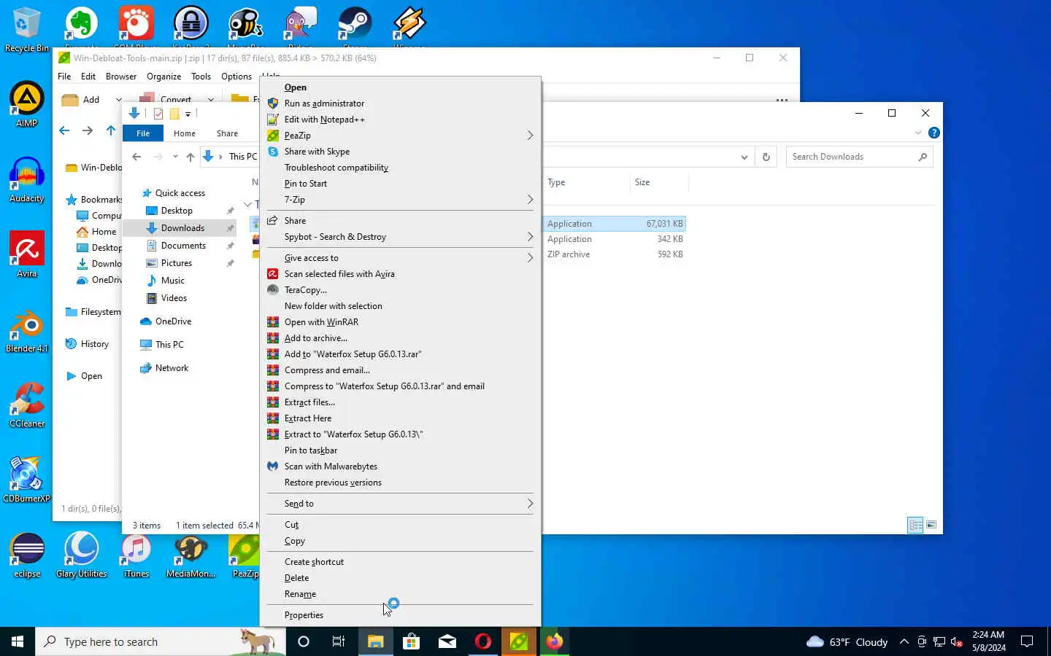
Task: Open address bar history dropdown
Action: click(744, 157)
